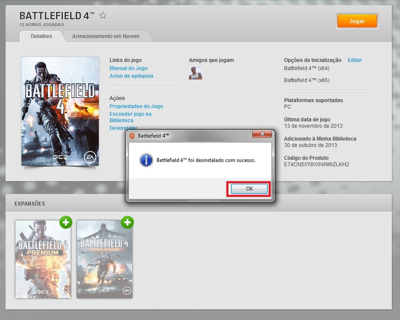Open the Armazenamento em Nuvem tab
Viewport: 400px width, 320px height.
click(106, 36)
